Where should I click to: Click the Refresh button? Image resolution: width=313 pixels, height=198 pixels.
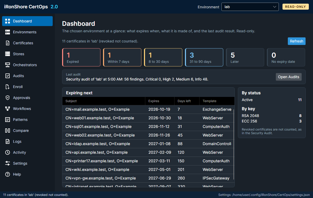click(297, 41)
